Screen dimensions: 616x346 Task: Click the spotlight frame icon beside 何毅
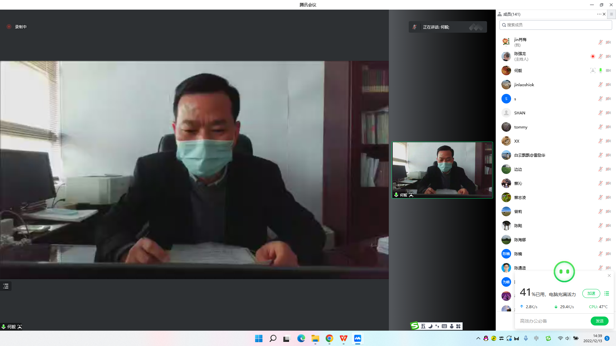pos(593,70)
